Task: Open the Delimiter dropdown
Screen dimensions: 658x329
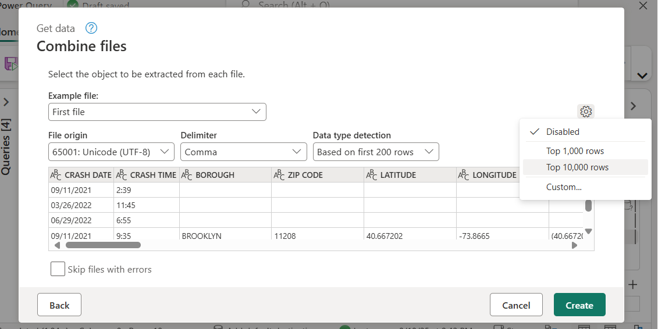Action: pyautogui.click(x=243, y=152)
